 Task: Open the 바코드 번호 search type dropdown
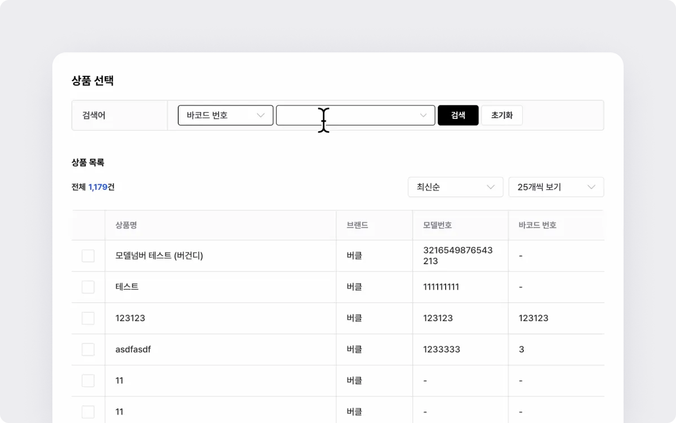click(x=225, y=115)
